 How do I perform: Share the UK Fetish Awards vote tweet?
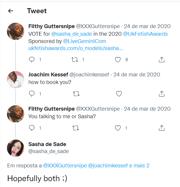161,60
